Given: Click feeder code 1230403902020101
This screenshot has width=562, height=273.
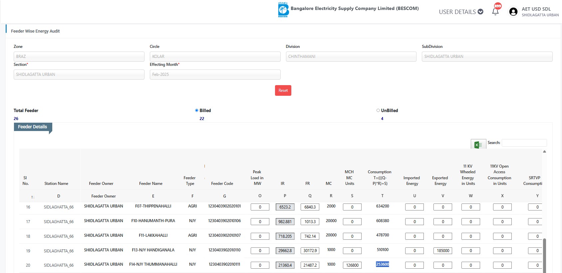Looking at the screenshot, I should pyautogui.click(x=224, y=206).
